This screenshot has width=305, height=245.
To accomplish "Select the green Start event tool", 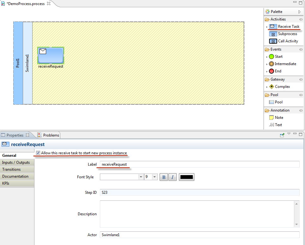I will pyautogui.click(x=276, y=57).
